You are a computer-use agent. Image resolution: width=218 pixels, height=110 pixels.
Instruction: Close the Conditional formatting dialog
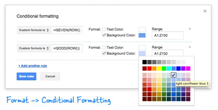pos(205,11)
